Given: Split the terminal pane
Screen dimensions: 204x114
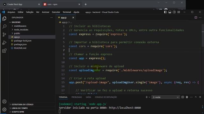Looking at the screenshot, I should tap(183, 97).
